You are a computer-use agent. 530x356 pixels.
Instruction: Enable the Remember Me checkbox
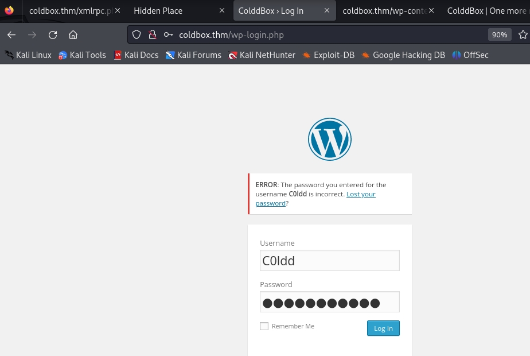point(264,326)
